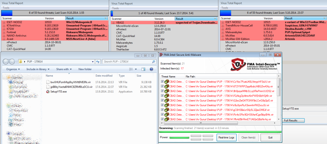Click the Clean Item(s) button

pyautogui.click(x=248, y=137)
